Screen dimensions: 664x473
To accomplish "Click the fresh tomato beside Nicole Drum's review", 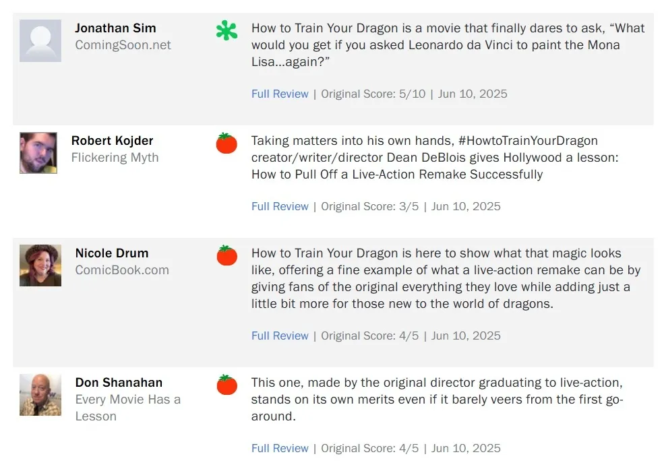I will [x=227, y=255].
